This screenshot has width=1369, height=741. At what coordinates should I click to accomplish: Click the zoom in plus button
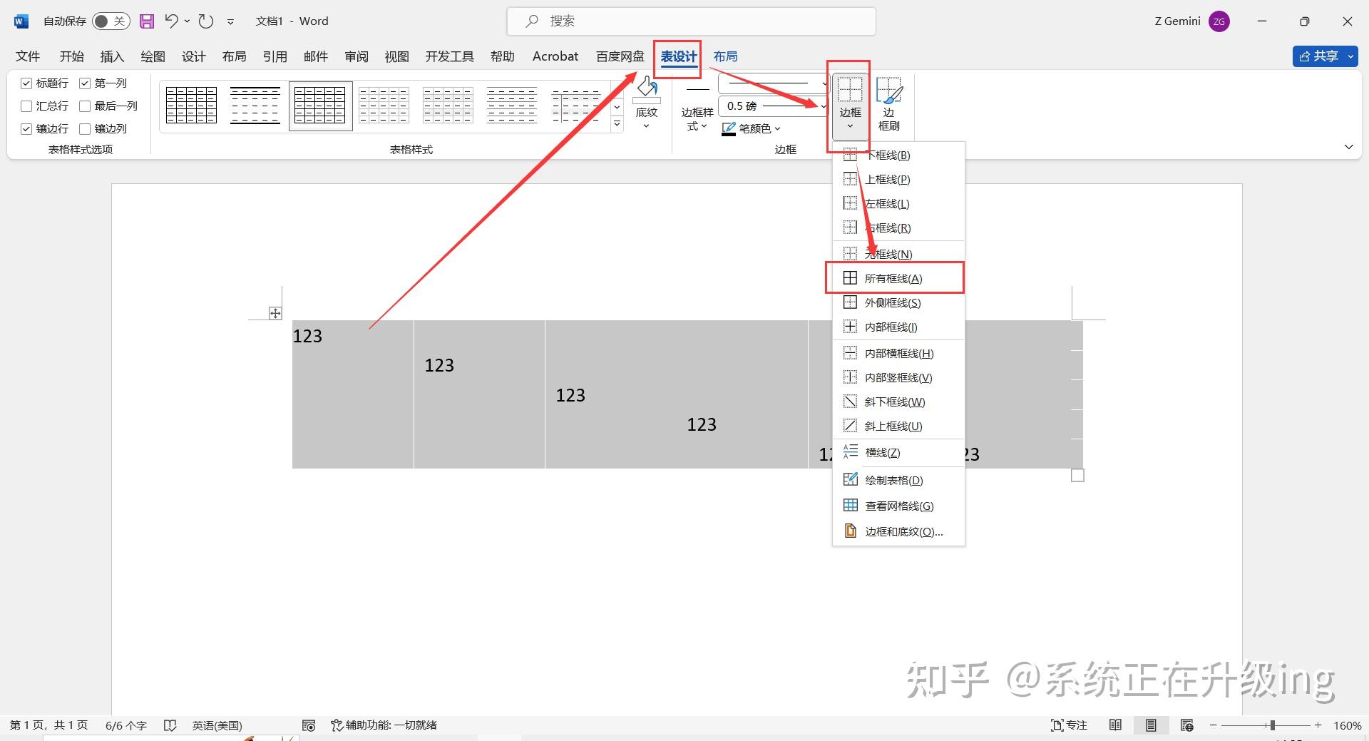click(1318, 725)
